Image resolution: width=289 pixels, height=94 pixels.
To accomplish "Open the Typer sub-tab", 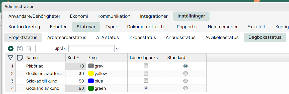I will 111,27.
